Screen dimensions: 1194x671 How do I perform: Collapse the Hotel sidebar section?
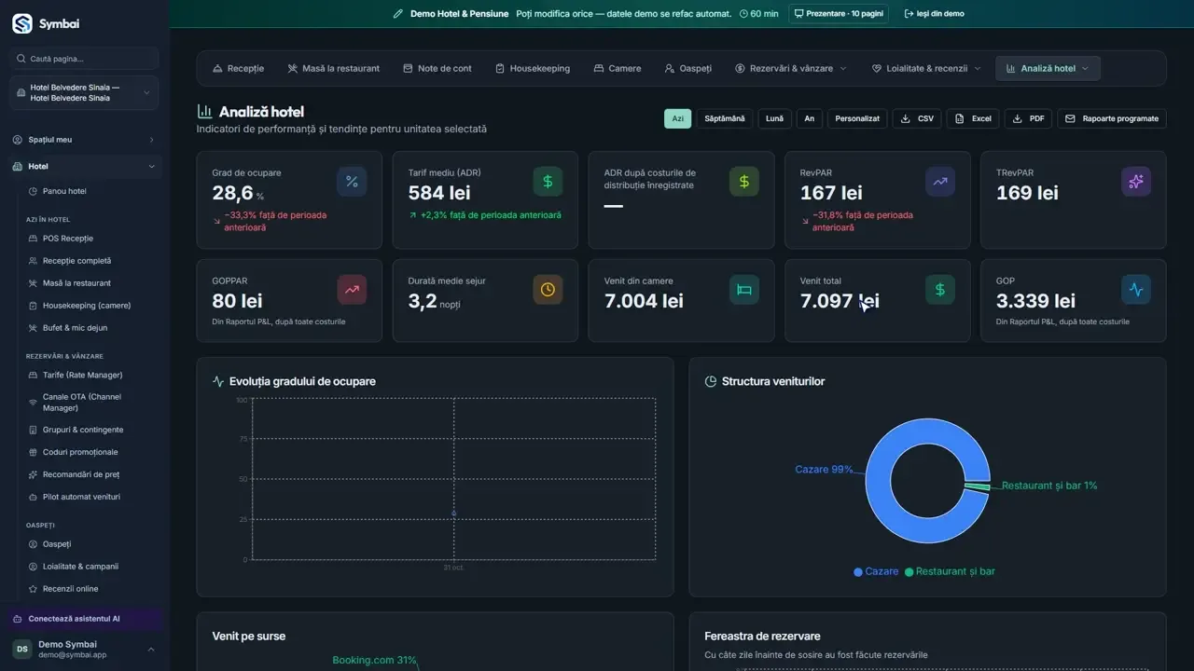[x=84, y=167]
